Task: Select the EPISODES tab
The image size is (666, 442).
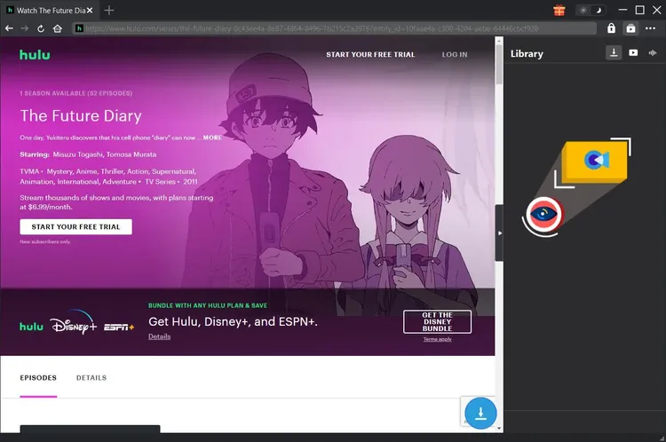Action: point(38,378)
